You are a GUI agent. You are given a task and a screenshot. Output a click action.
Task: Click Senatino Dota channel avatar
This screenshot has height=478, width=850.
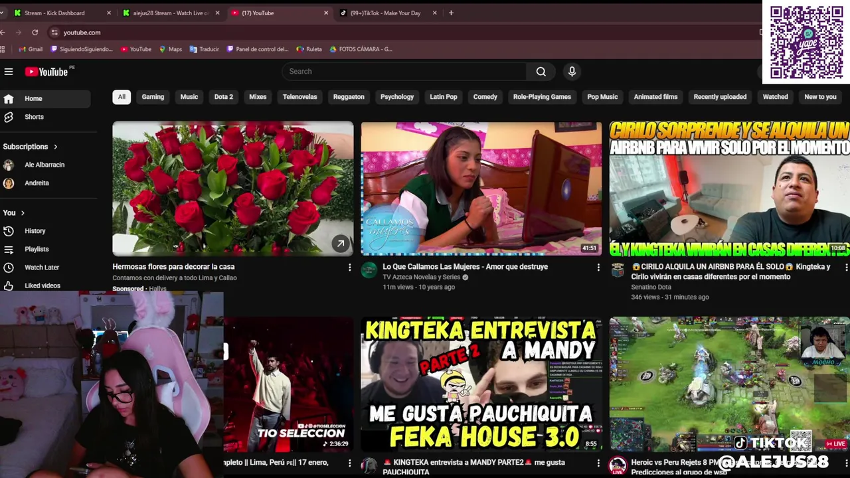pyautogui.click(x=618, y=270)
